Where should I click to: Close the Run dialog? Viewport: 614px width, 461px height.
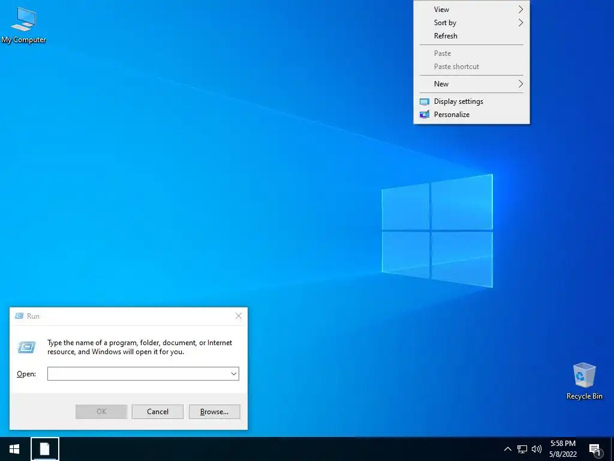click(x=239, y=316)
